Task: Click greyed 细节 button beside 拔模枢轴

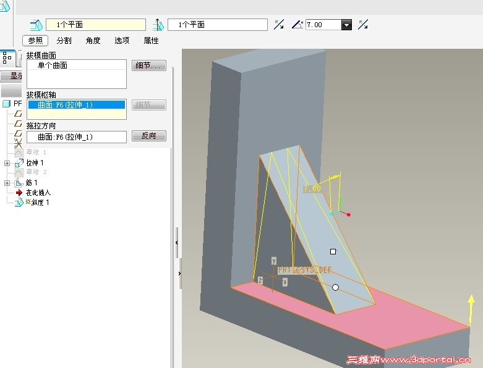Action: 149,105
